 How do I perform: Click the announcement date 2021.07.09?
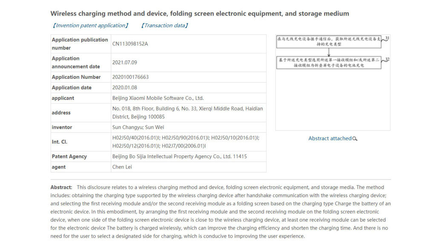point(124,62)
